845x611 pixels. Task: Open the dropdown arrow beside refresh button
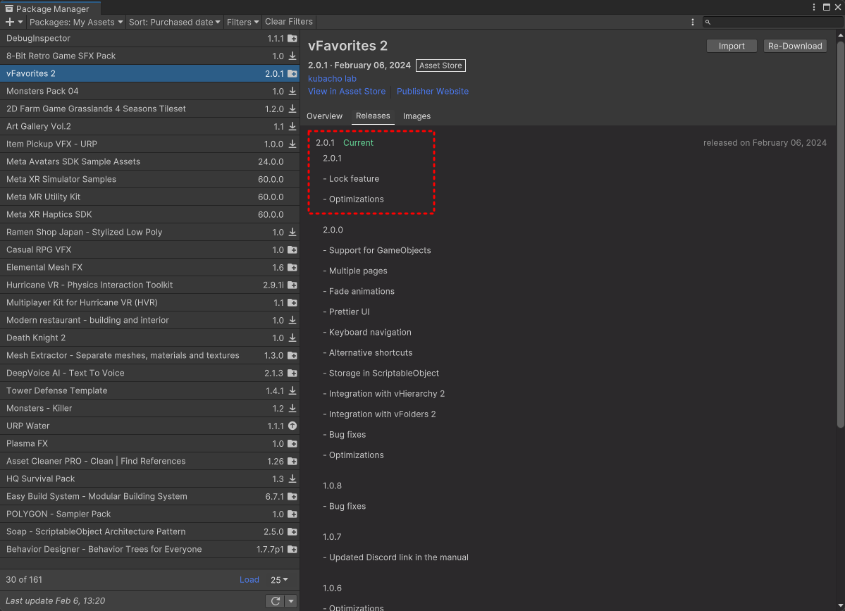[291, 600]
